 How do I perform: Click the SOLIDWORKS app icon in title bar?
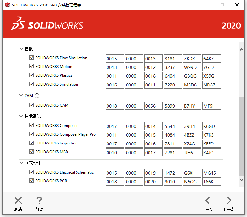pos(7,5)
